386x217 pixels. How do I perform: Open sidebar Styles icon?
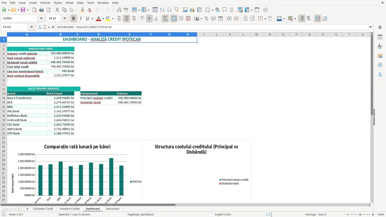(x=380, y=46)
